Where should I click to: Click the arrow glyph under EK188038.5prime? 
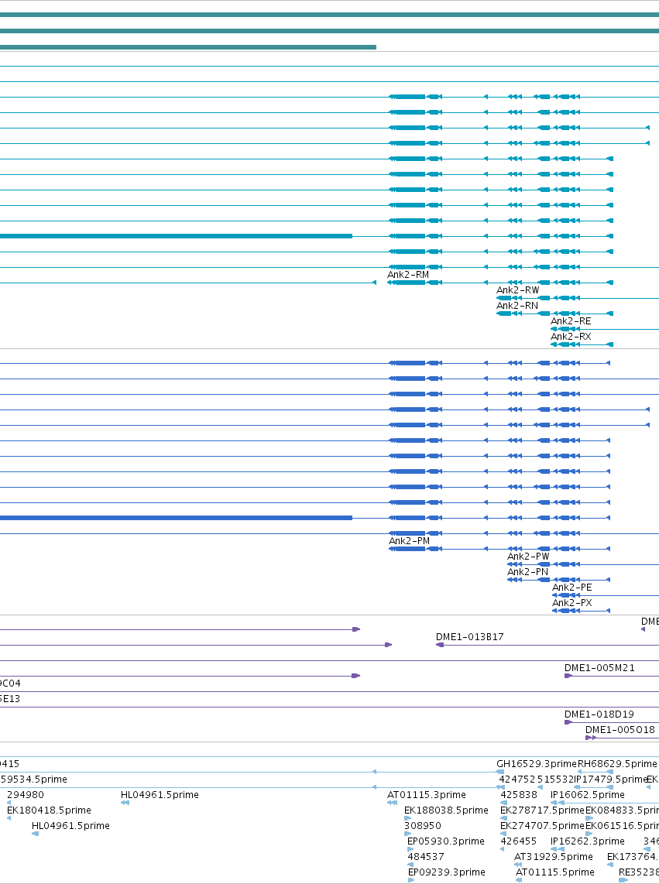tap(408, 818)
